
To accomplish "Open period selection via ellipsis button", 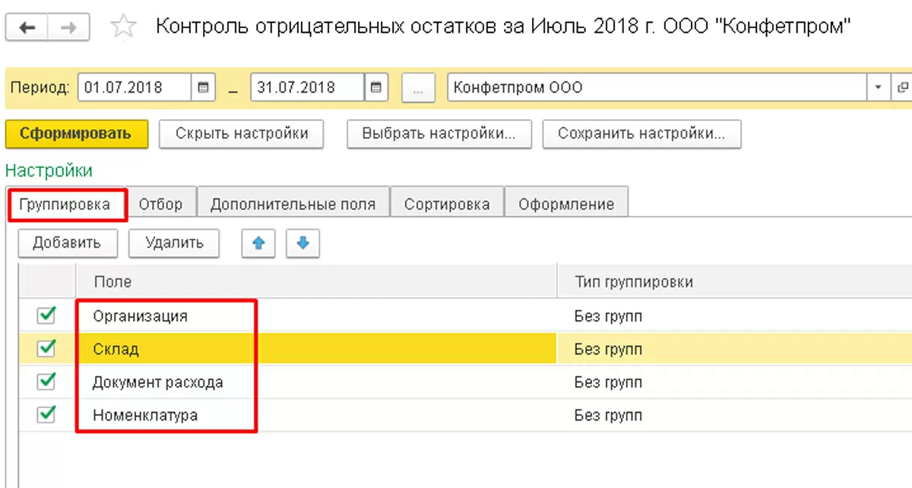I will coord(418,87).
